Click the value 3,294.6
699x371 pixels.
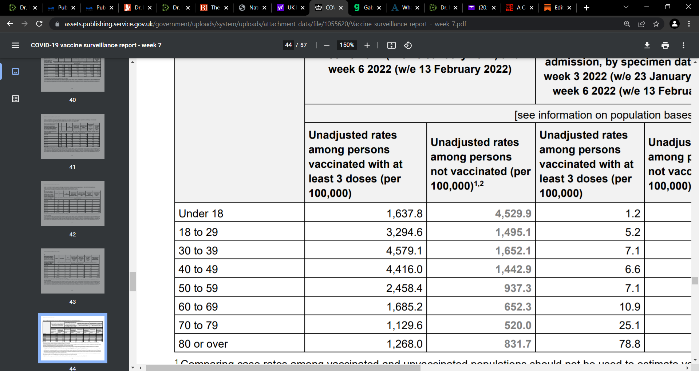[x=404, y=232]
